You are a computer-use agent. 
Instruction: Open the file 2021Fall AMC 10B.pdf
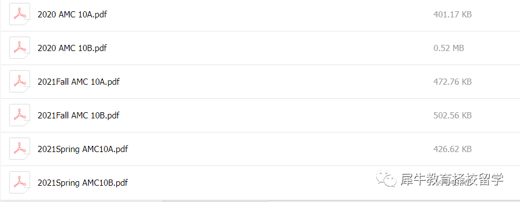click(79, 116)
